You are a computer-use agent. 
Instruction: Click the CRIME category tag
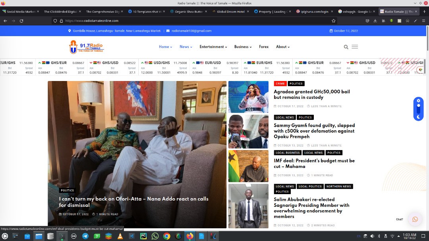coord(280,84)
